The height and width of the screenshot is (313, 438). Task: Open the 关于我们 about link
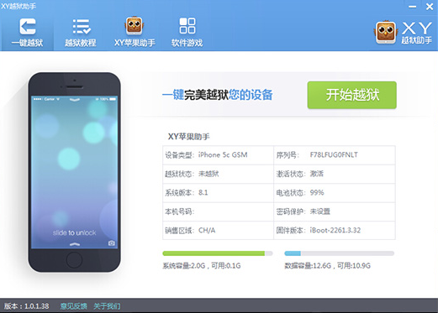tap(107, 306)
